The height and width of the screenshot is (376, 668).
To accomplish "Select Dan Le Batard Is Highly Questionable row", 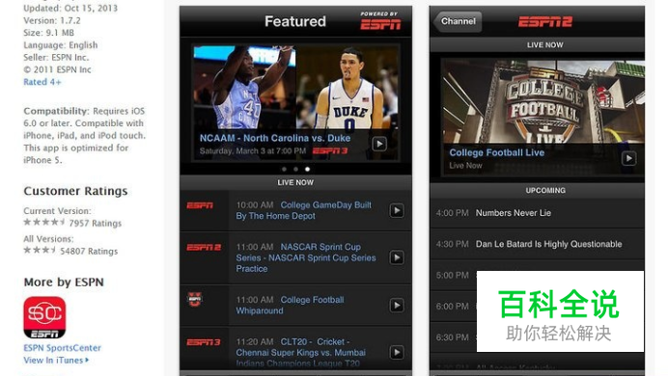I will click(537, 244).
